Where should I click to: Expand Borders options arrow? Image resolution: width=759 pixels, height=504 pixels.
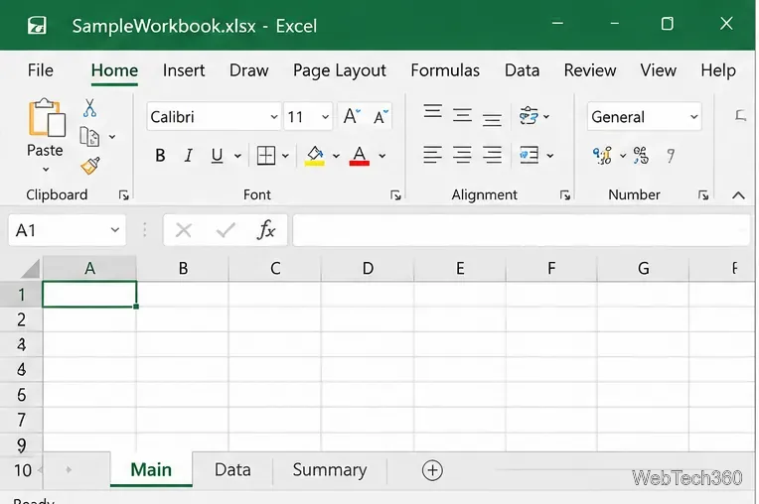coord(285,156)
